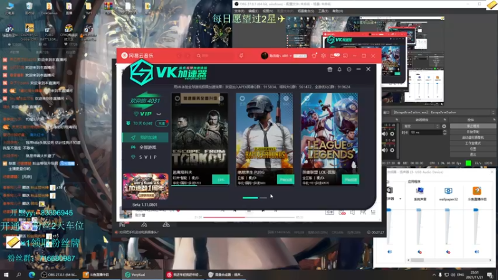Open the 工具 menu in OBS
Viewport: 498px width, 280px height.
[323, 11]
